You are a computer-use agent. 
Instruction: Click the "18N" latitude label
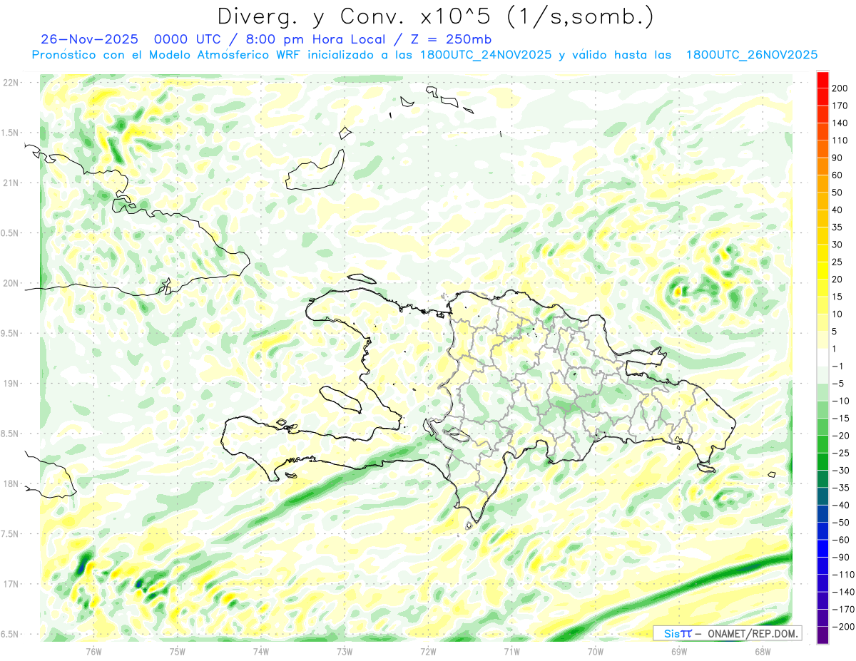pyautogui.click(x=11, y=483)
